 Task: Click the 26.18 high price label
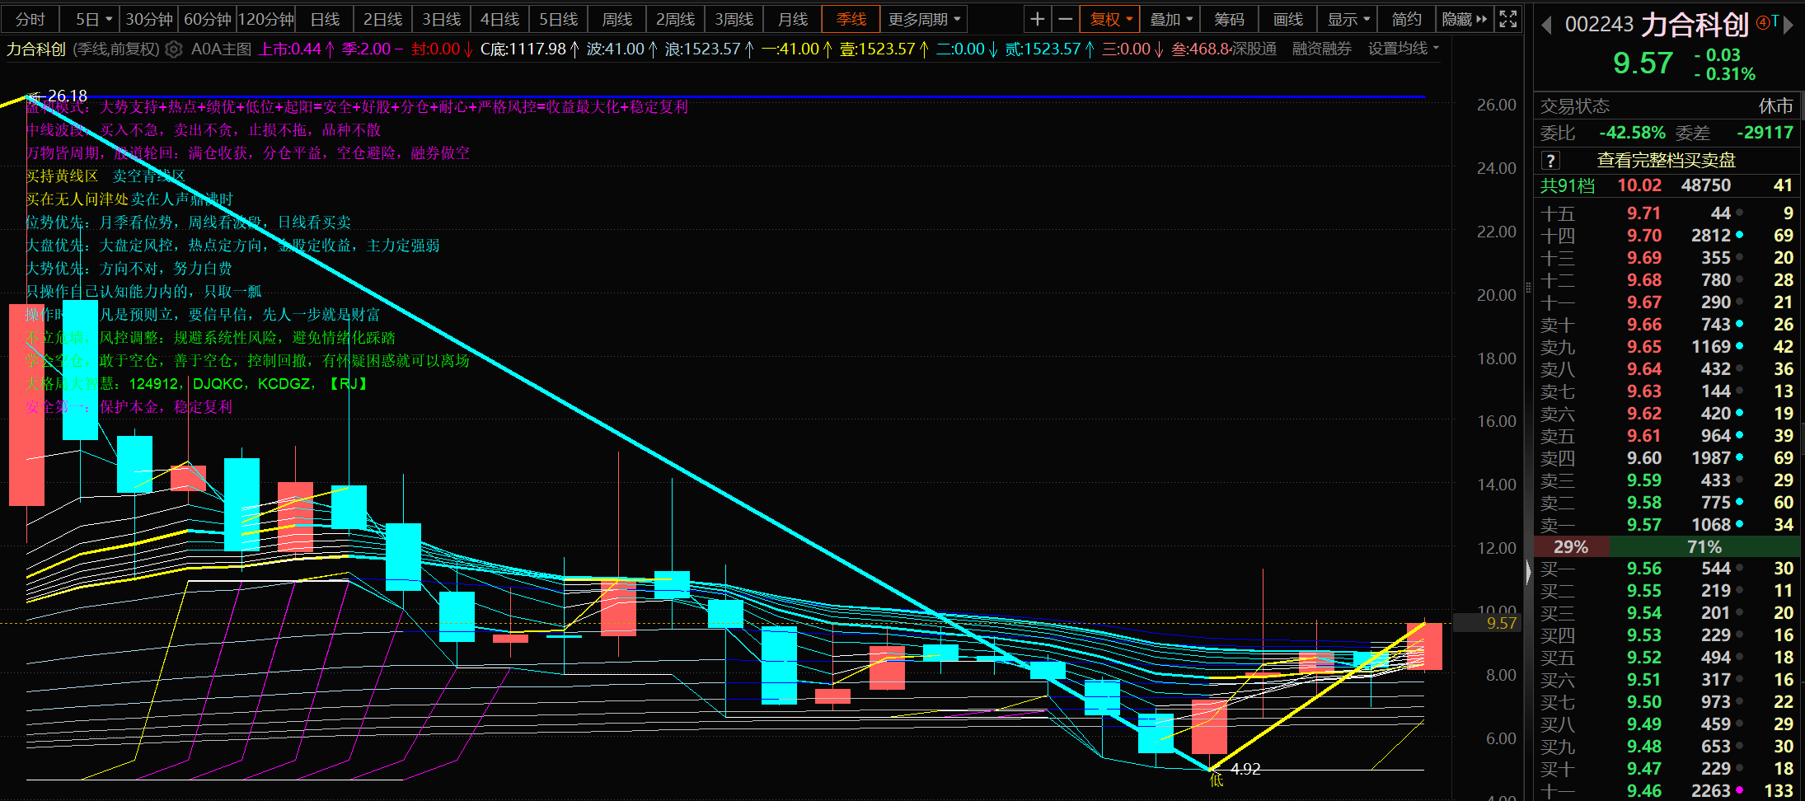[66, 96]
